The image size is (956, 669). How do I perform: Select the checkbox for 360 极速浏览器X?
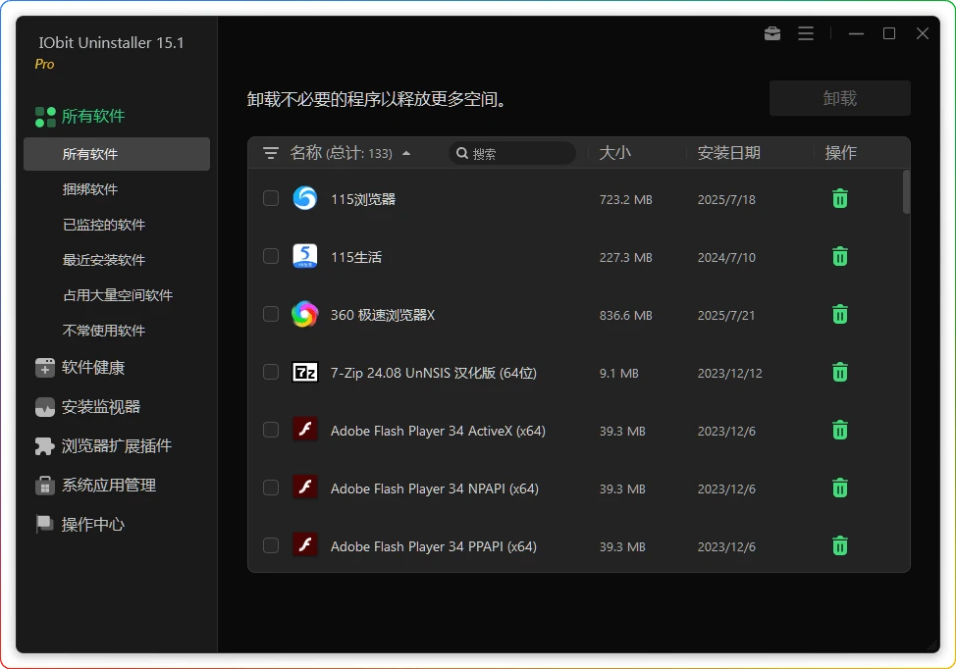[271, 314]
